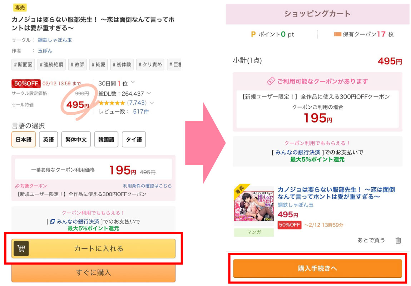Image resolution: width=411 pixels, height=286 pixels.
Task: Open the #純愛 tag
Action: 98,65
